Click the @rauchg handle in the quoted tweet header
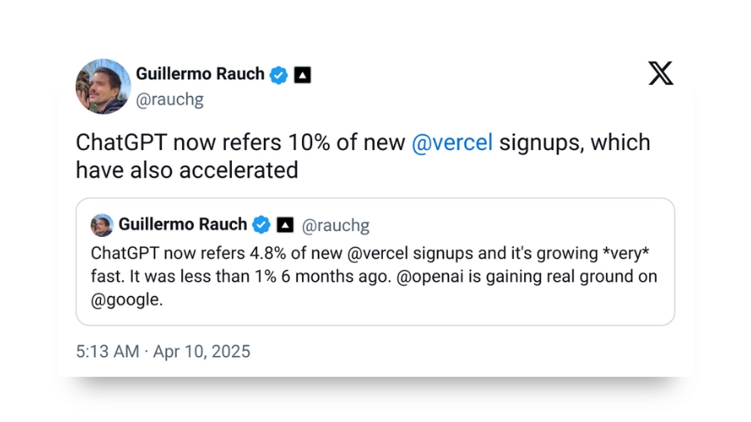This screenshot has width=751, height=422. (335, 225)
